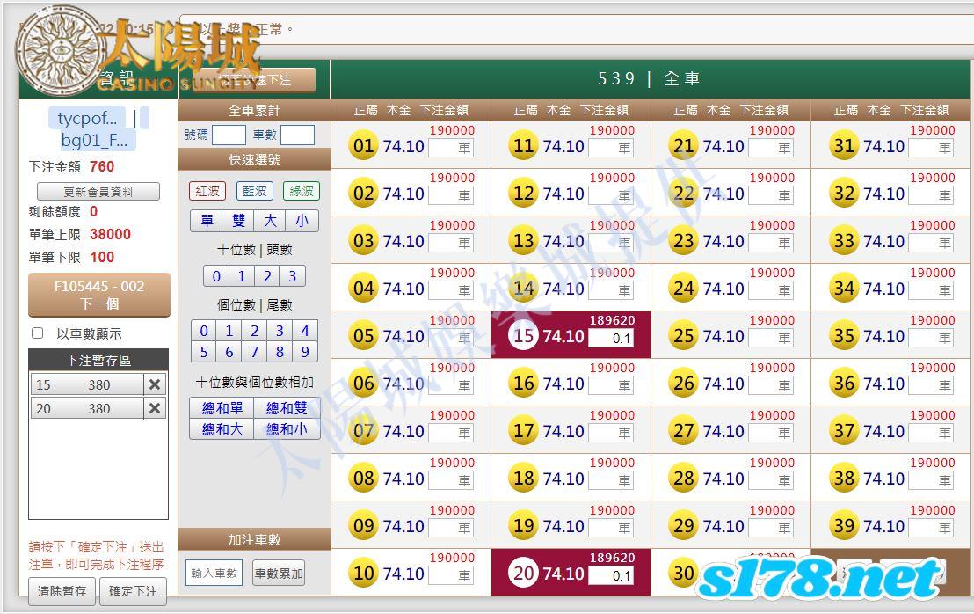This screenshot has width=974, height=614.
Task: Select number ball 24
Action: pos(684,288)
